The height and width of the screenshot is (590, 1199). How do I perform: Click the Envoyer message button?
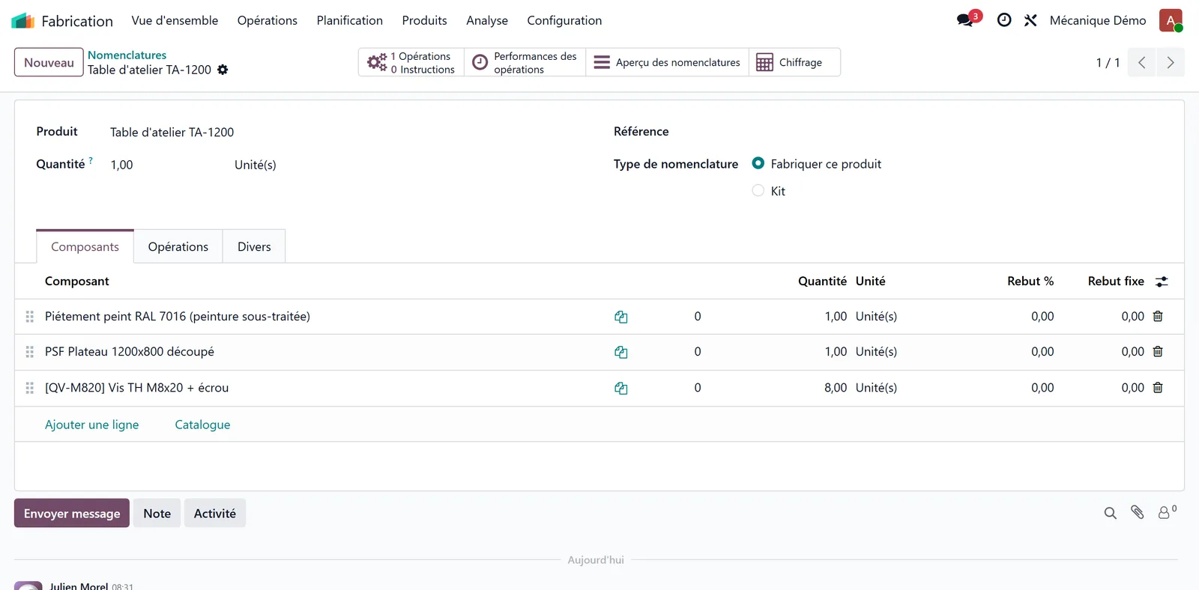72,513
